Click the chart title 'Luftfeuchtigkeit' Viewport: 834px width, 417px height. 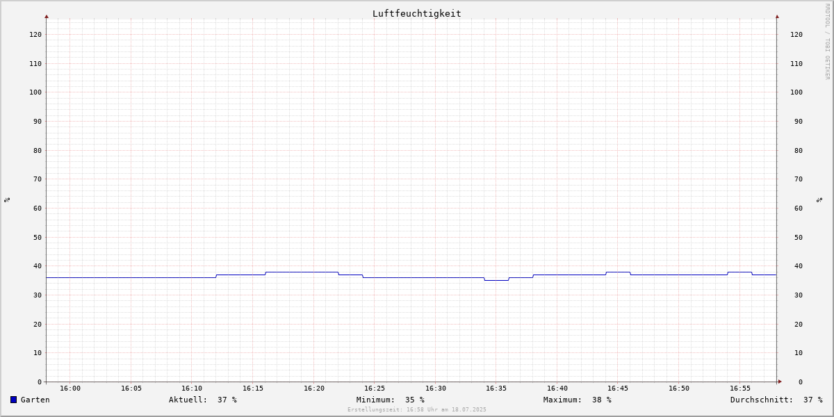417,13
